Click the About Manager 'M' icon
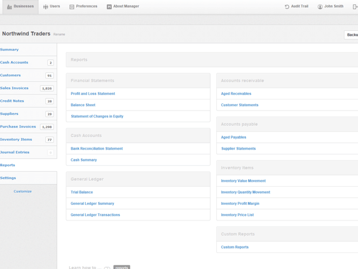The image size is (358, 269). (108, 6)
